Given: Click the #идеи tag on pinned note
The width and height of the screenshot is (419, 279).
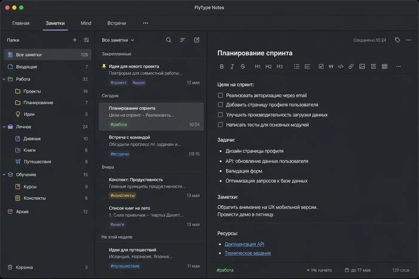Looking at the screenshot, I should [x=139, y=83].
